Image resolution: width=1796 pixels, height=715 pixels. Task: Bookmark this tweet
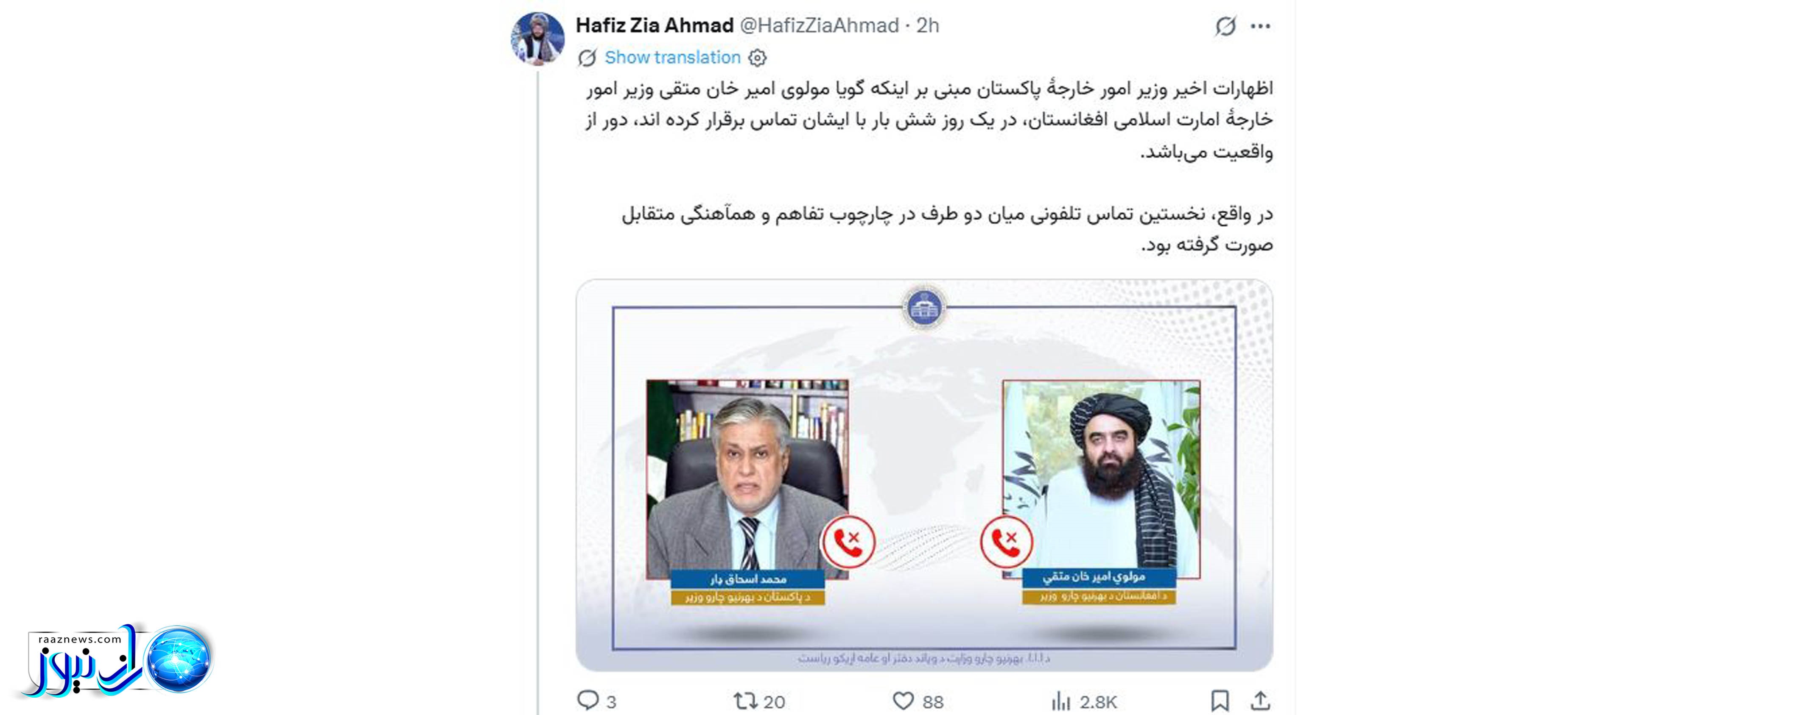[x=1220, y=700]
